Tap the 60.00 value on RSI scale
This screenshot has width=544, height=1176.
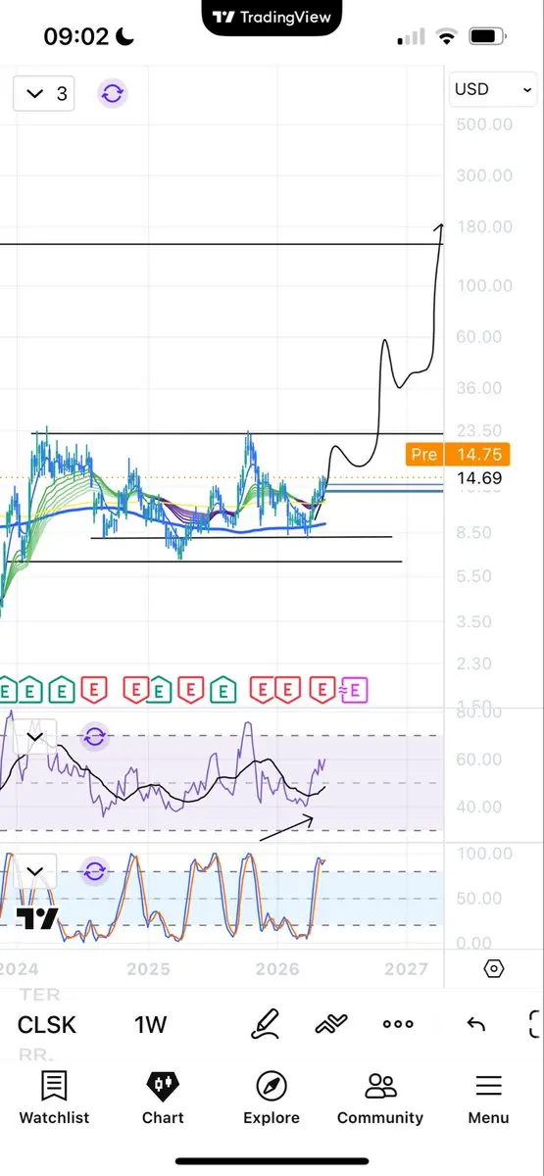click(x=479, y=759)
